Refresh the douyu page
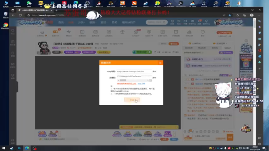The width and height of the screenshot is (269, 151). pyautogui.click(x=20, y=15)
